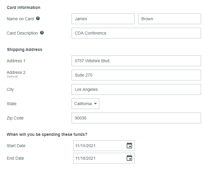Click the help icon beside Card Description
The image size is (204, 171).
pyautogui.click(x=42, y=33)
